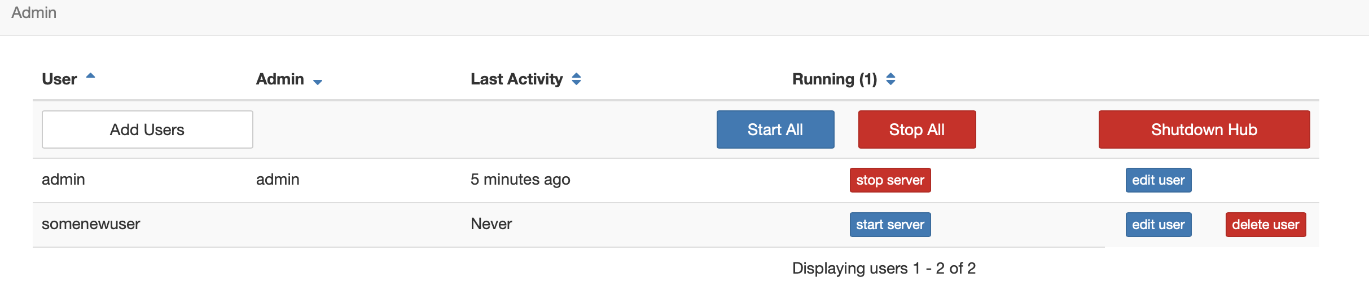
Task: Toggle the Running (1) sort arrows icon
Action: tap(890, 79)
